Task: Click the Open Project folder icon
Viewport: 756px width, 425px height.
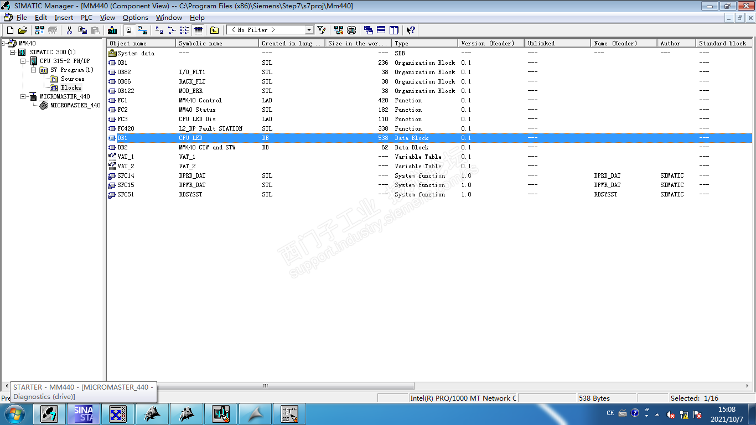Action: tap(23, 30)
